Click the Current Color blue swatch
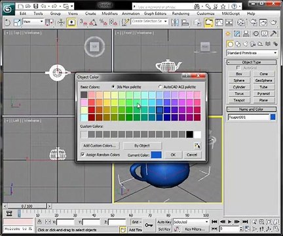Viewport: 283px width, 236px height. (x=157, y=155)
